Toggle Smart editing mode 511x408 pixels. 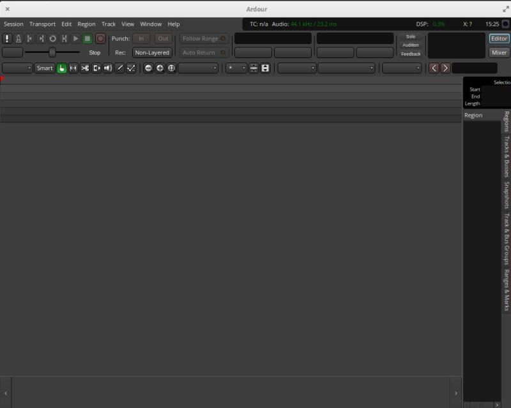tap(45, 68)
